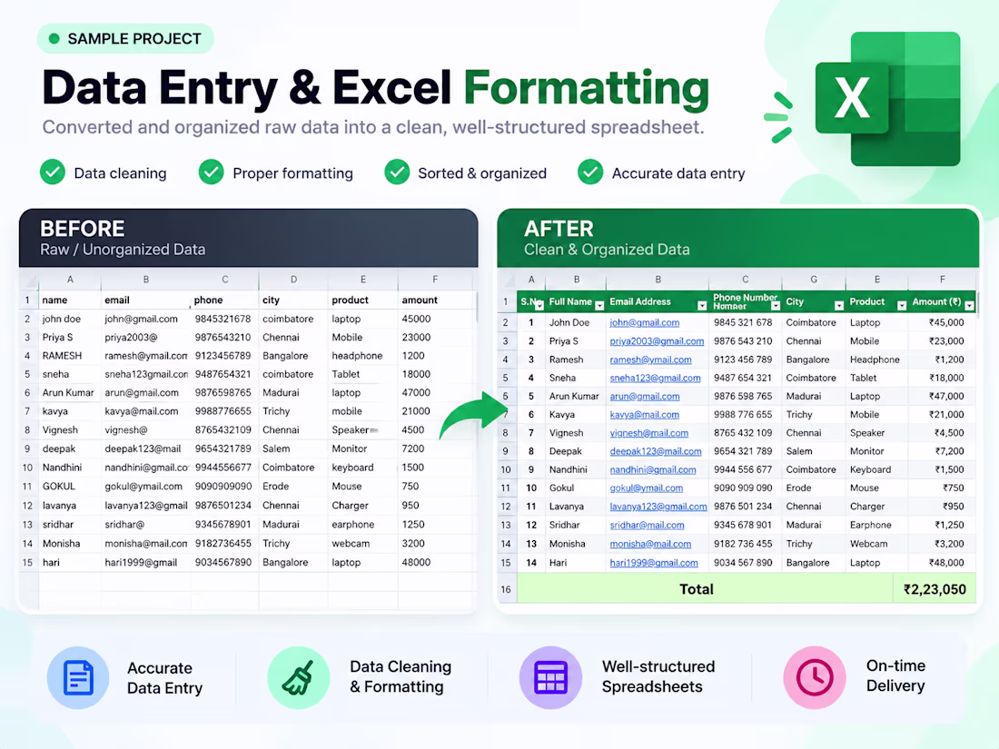Click the pink clock icon for On-time Delivery
The width and height of the screenshot is (999, 749).
(x=815, y=677)
